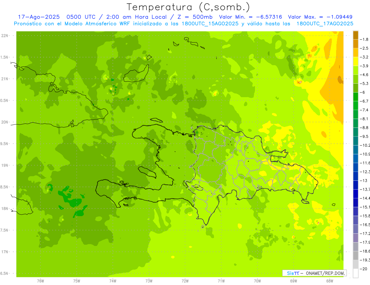This screenshot has width=370, height=285.
Task: Click the 76W longitude label
Action: tap(40, 281)
